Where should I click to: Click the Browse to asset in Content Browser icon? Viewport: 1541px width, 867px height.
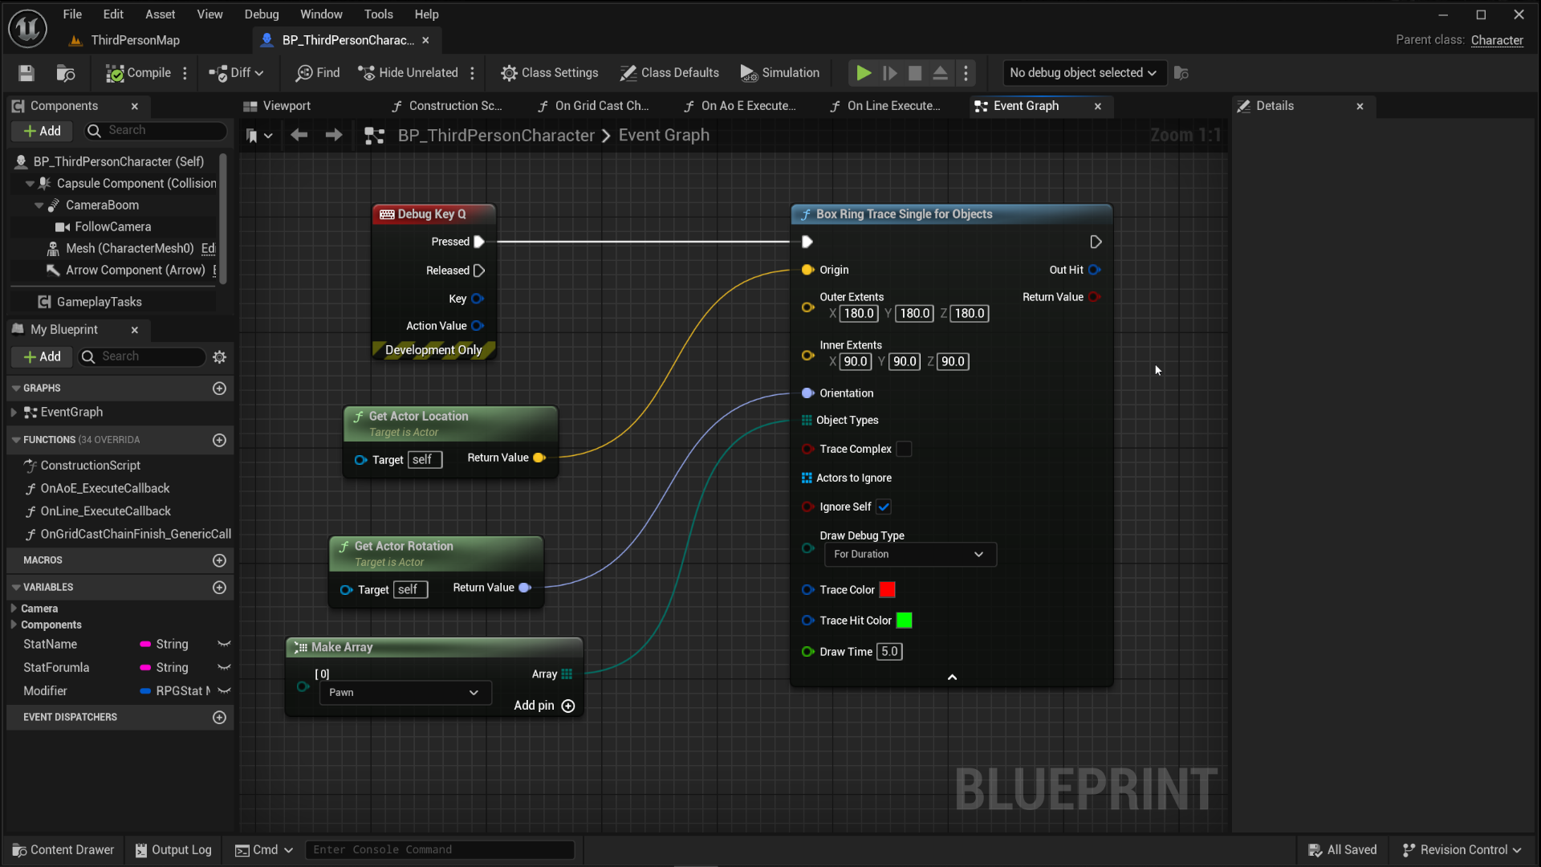[66, 73]
